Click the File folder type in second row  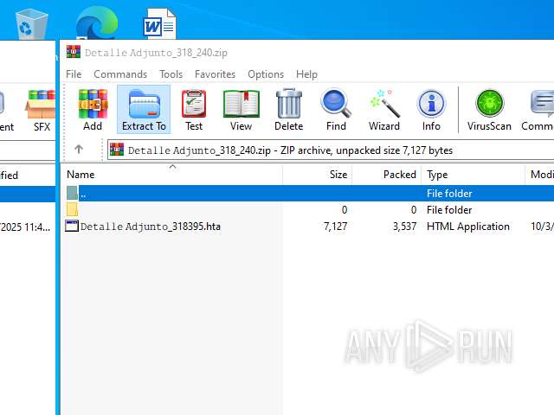click(x=449, y=210)
